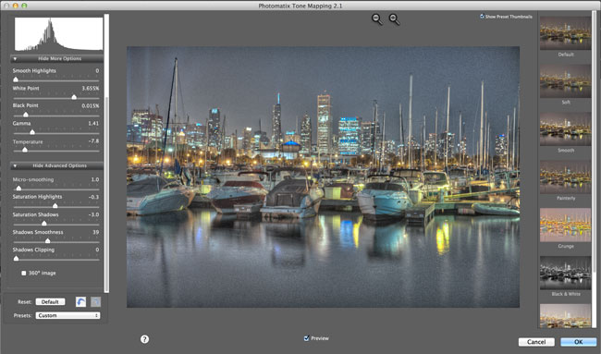Uncheck Show Preset Thumbnails
This screenshot has height=354, width=601.
coord(482,17)
